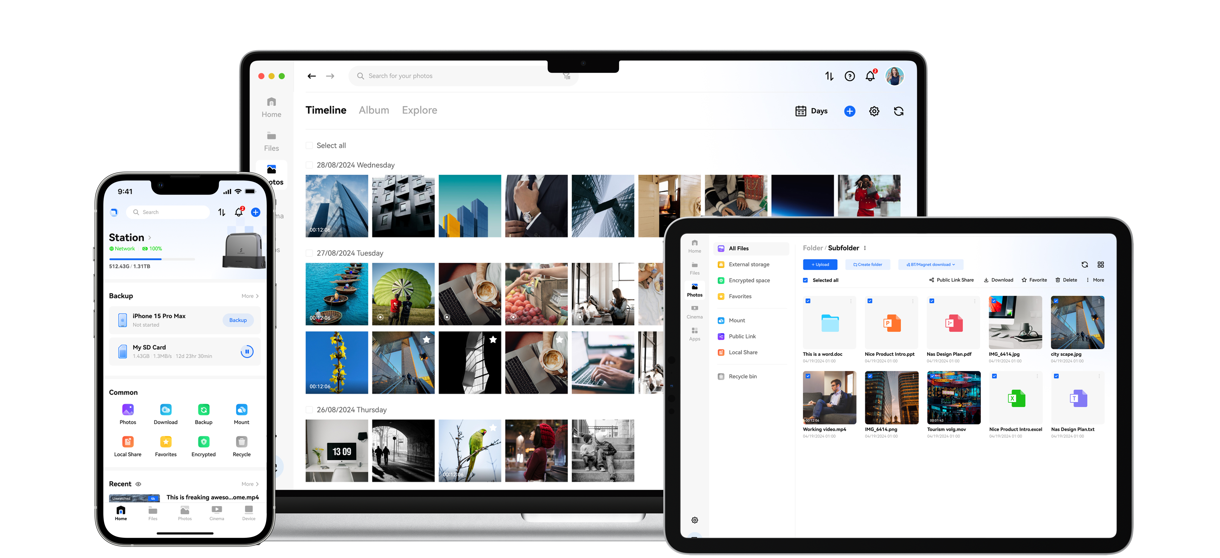Viewport: 1220px width, 558px height.
Task: Open the Tourism volg.mov thumbnail on tablet
Action: [953, 398]
